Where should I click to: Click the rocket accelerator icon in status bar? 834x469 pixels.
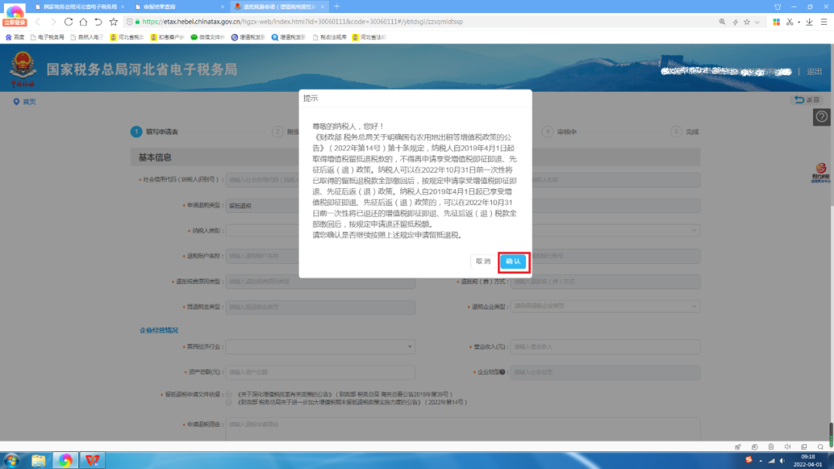(x=737, y=447)
